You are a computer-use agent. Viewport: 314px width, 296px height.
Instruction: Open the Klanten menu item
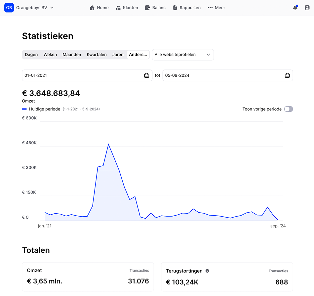pos(127,8)
